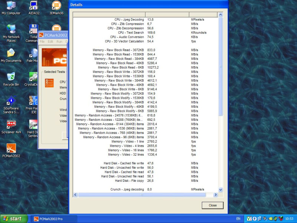This screenshot has height=223, width=297.
Task: Click the Details dialog title bar
Action: click(148, 4)
